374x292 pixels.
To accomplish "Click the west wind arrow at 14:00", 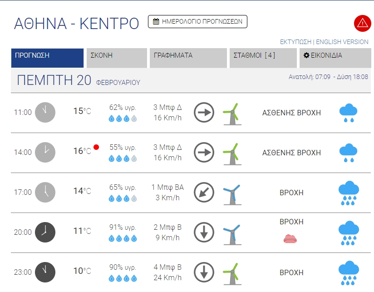I will coord(204,152).
